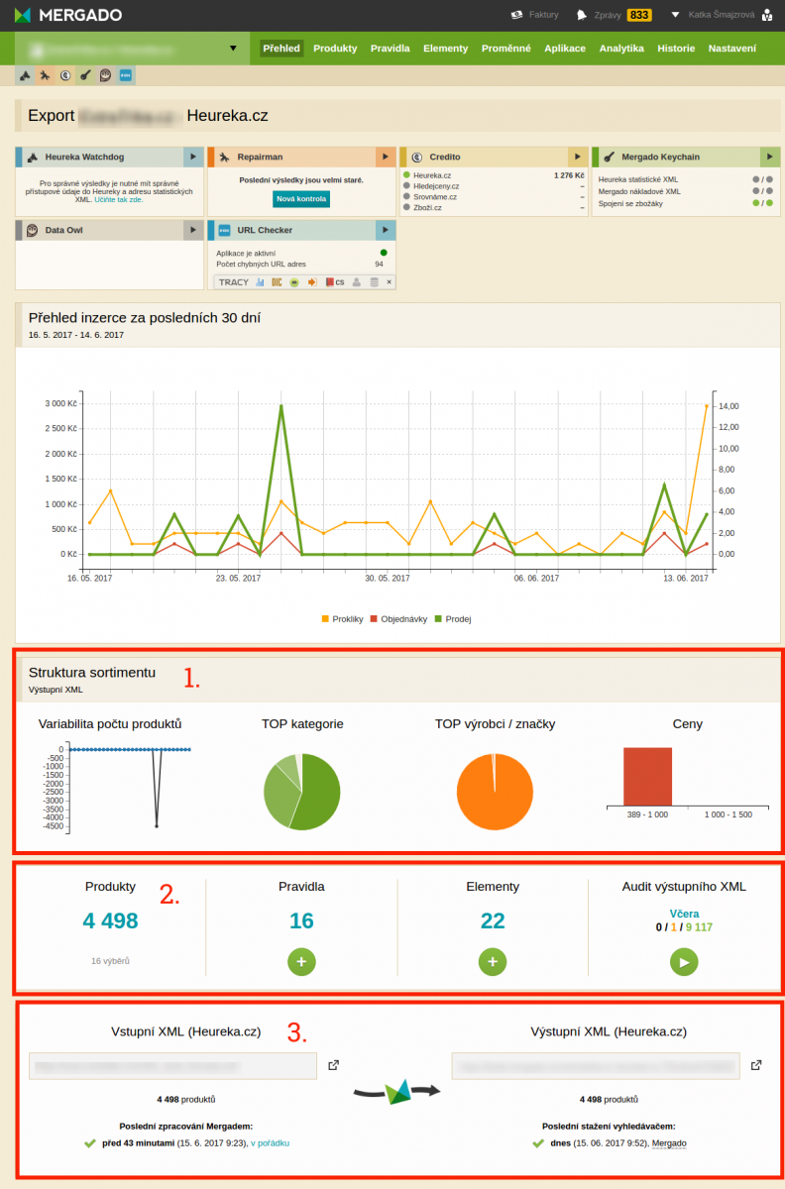
Task: Open output XML in new window icon
Action: pyautogui.click(x=756, y=1065)
